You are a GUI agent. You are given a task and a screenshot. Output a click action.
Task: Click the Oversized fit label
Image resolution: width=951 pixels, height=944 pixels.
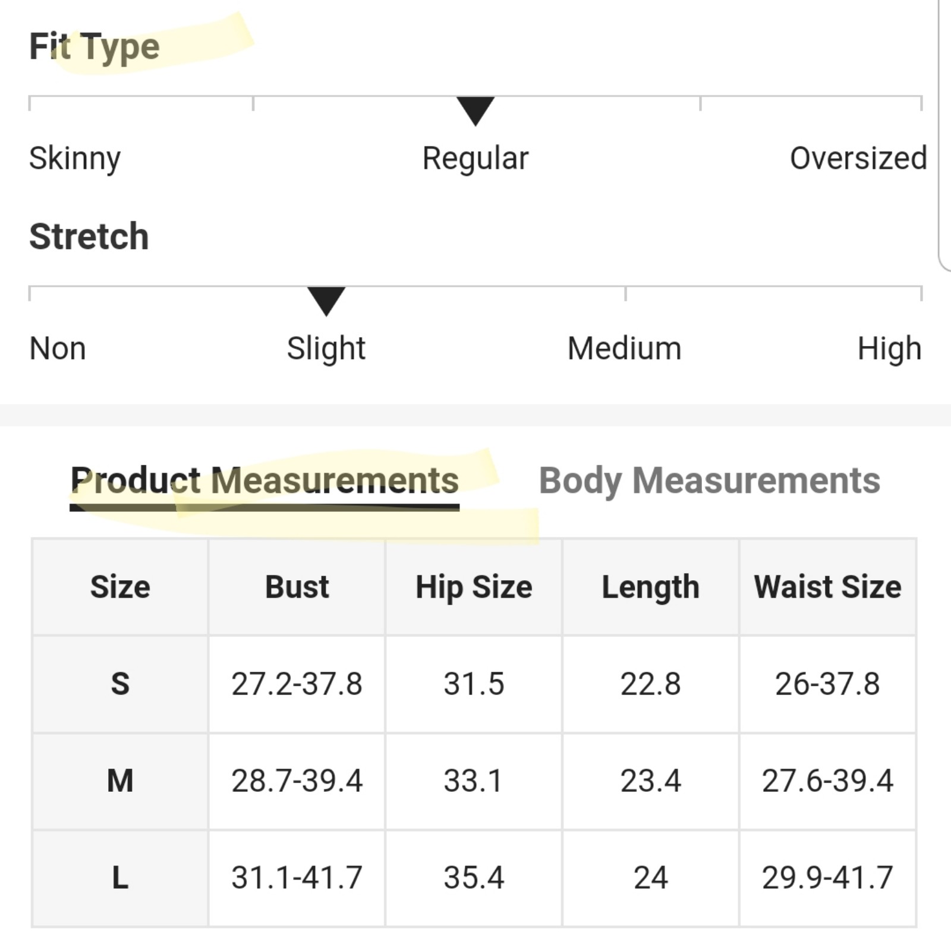tap(858, 158)
